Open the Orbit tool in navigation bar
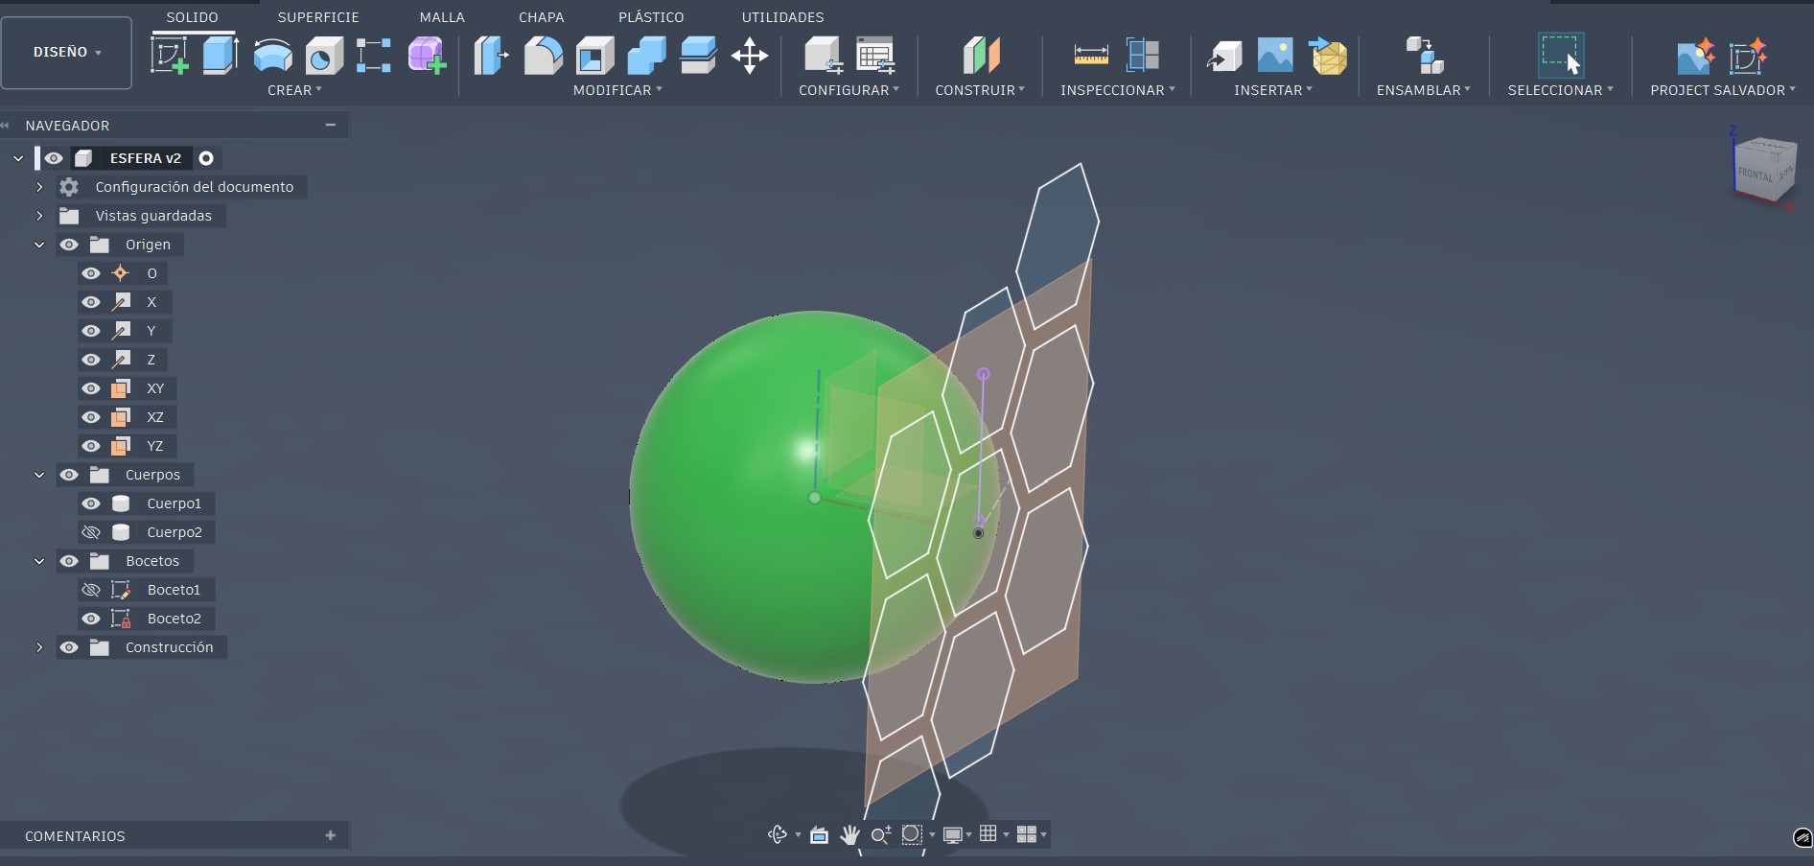This screenshot has height=866, width=1814. tap(778, 834)
